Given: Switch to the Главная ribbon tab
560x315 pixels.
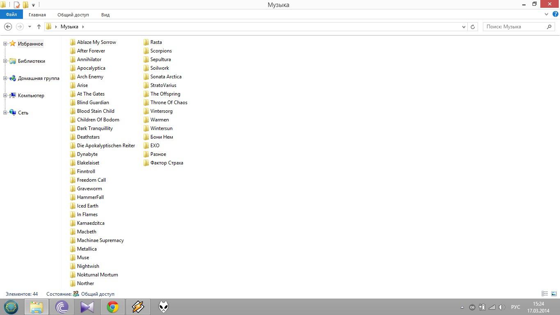Looking at the screenshot, I should tap(37, 15).
